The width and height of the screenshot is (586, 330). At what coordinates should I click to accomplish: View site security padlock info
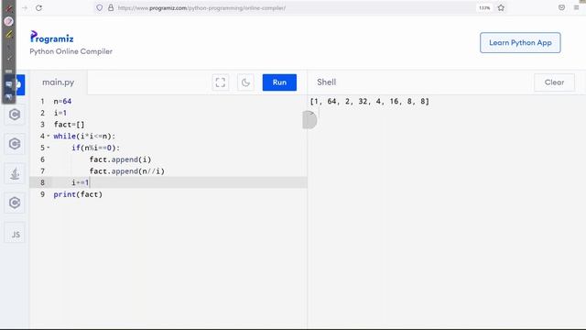111,7
